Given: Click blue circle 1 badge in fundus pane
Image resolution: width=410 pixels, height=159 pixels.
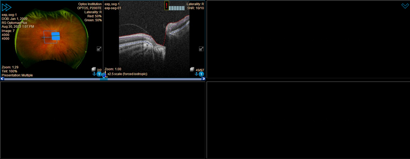Looking at the screenshot, I should click(99, 74).
